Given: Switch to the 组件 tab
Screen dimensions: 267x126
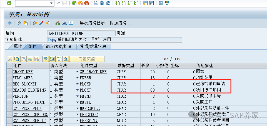Looking at the screenshot, I should tap(32, 46).
